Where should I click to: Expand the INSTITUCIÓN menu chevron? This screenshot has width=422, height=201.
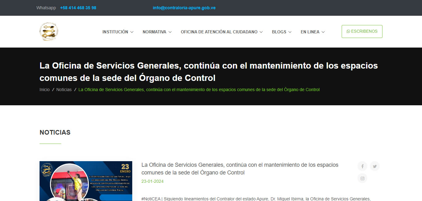(x=132, y=32)
